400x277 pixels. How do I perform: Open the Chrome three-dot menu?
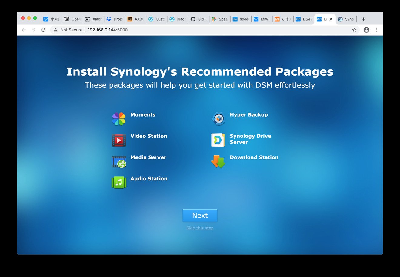376,30
